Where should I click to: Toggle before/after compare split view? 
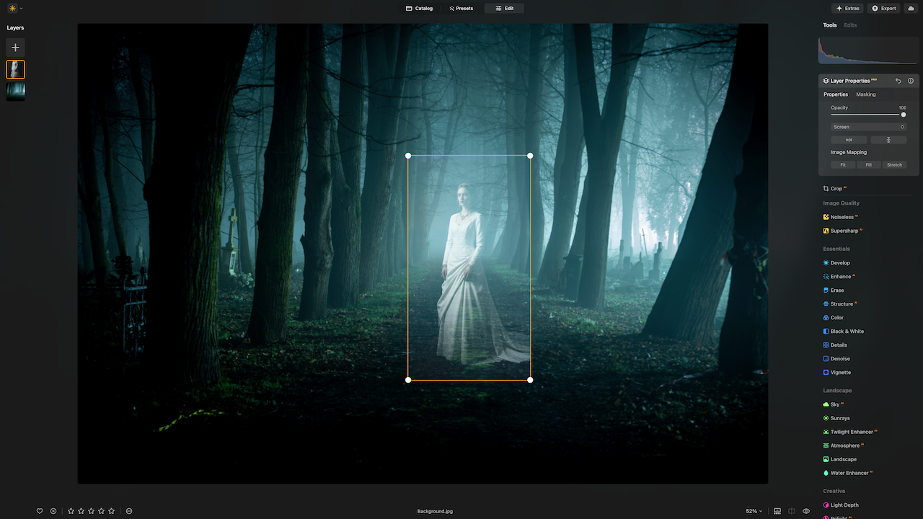[x=792, y=511]
